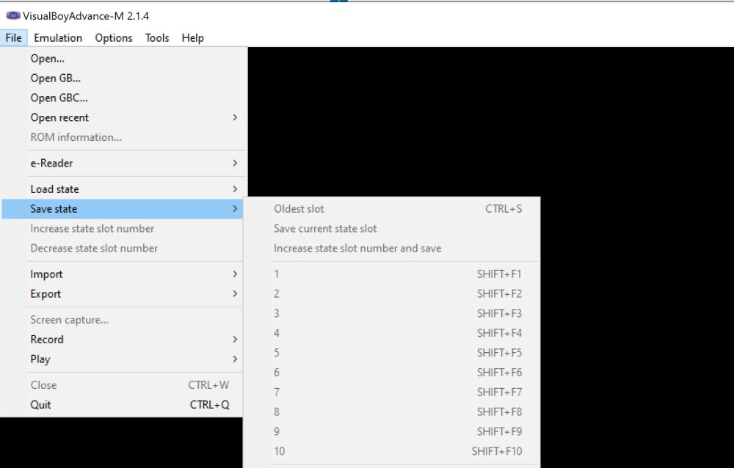Select Open GB from the File menu
Screen dimensions: 734x468
point(54,78)
